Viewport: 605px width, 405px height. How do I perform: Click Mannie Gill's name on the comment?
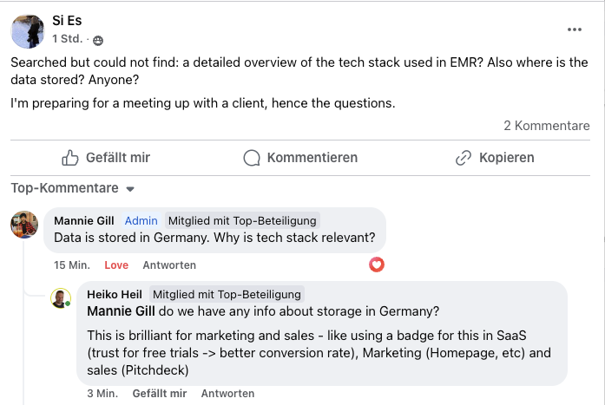[85, 220]
